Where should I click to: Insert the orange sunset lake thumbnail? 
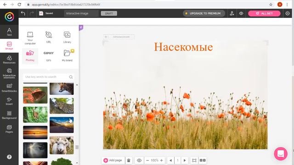(x=35, y=132)
